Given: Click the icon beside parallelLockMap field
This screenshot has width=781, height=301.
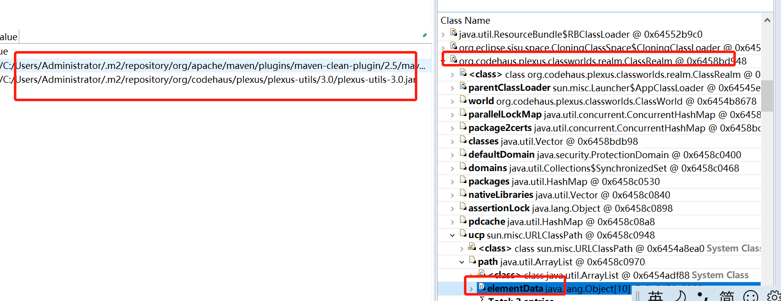Looking at the screenshot, I should click(463, 113).
